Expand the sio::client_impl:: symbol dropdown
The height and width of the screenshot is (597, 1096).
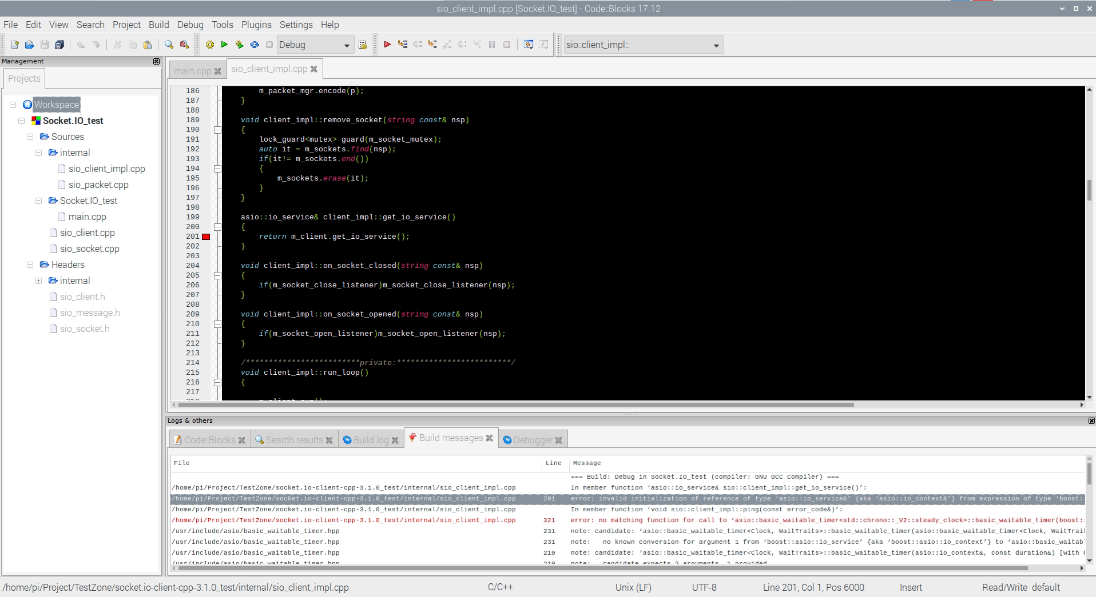pos(716,45)
